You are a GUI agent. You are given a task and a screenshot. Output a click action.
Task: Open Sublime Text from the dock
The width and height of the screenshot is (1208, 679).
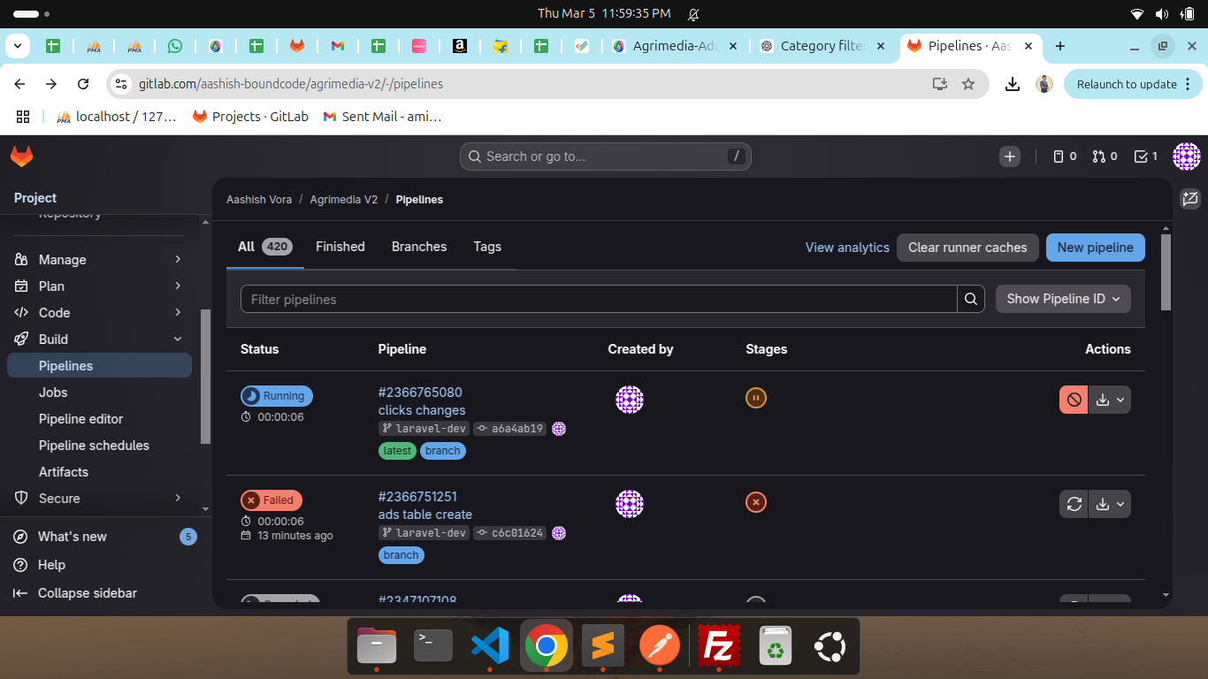click(x=603, y=646)
